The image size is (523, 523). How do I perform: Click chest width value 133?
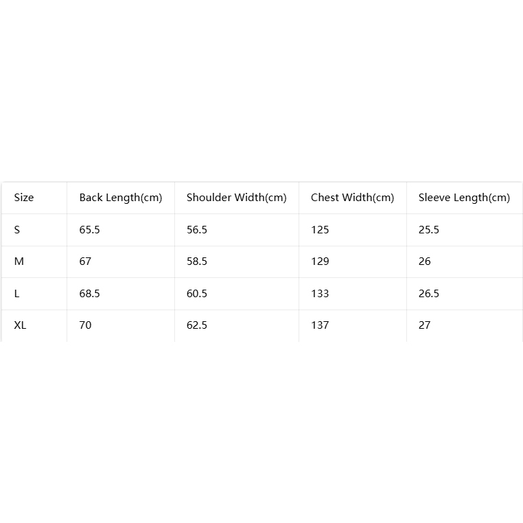point(320,294)
